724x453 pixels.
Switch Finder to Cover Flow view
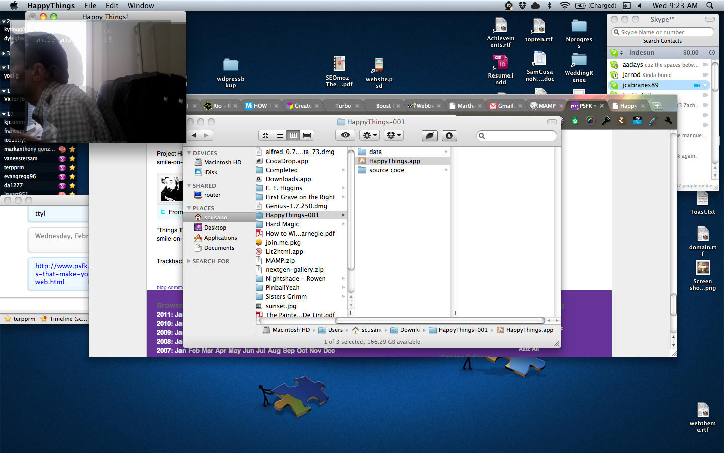tap(307, 135)
